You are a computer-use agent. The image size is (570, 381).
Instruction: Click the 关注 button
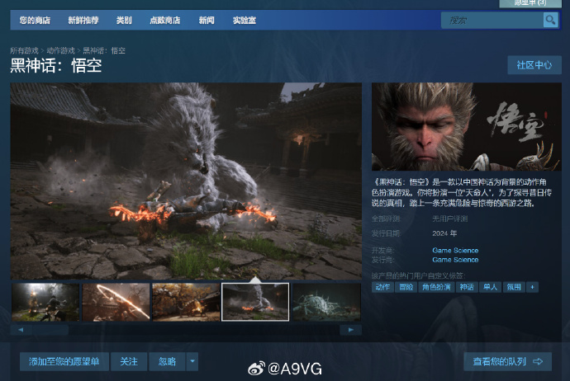[129, 361]
